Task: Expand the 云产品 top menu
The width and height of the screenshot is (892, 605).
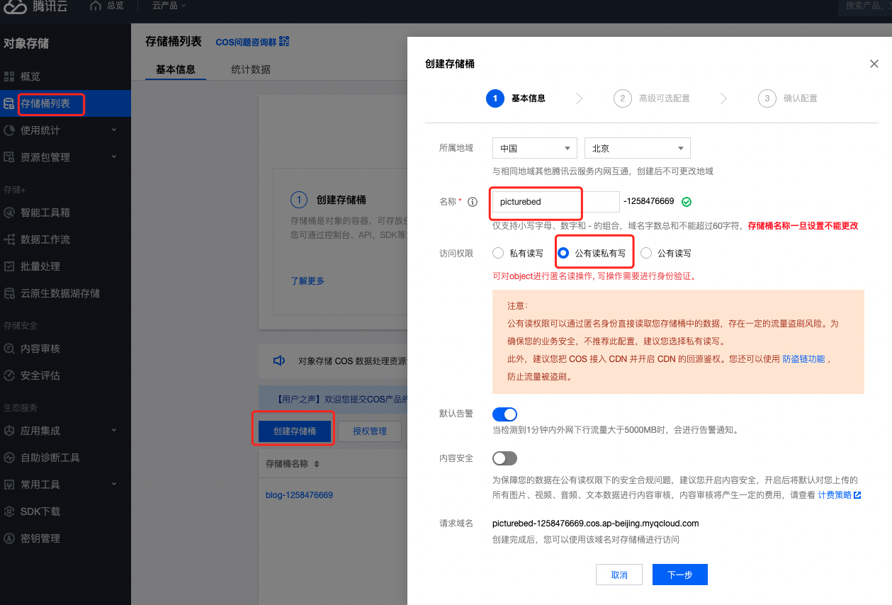Action: (169, 6)
